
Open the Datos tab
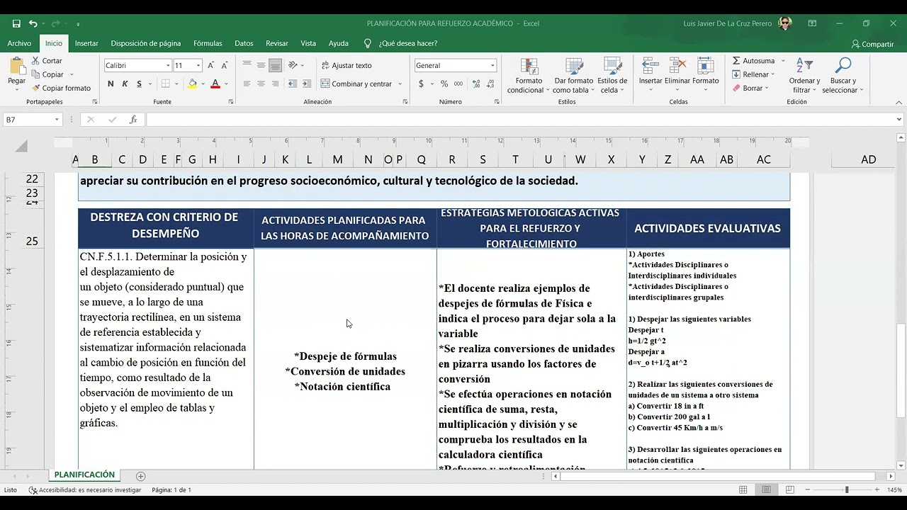pos(244,43)
